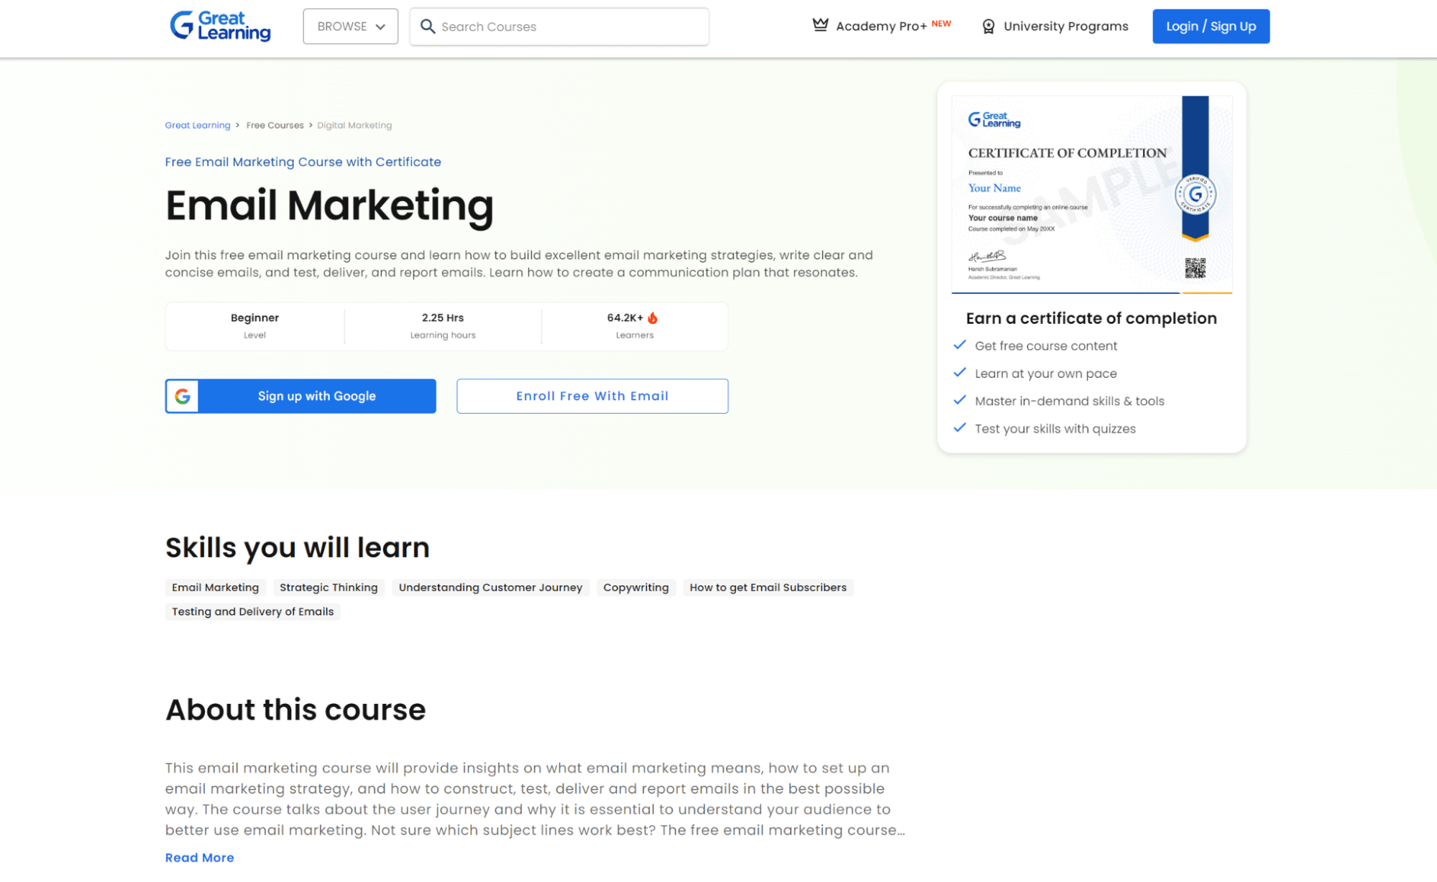Open the BROWSE dropdown

tap(350, 27)
